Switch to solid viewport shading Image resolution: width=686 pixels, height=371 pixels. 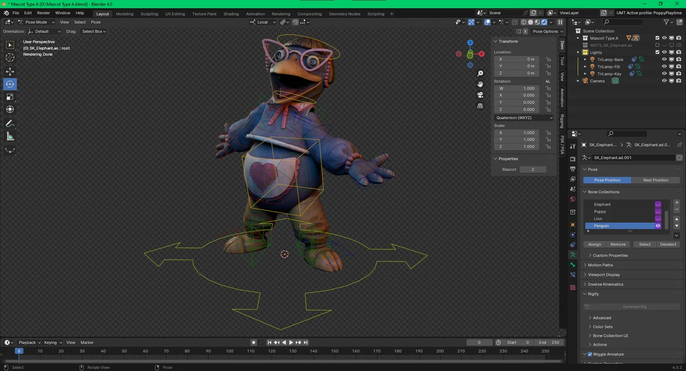(x=530, y=22)
